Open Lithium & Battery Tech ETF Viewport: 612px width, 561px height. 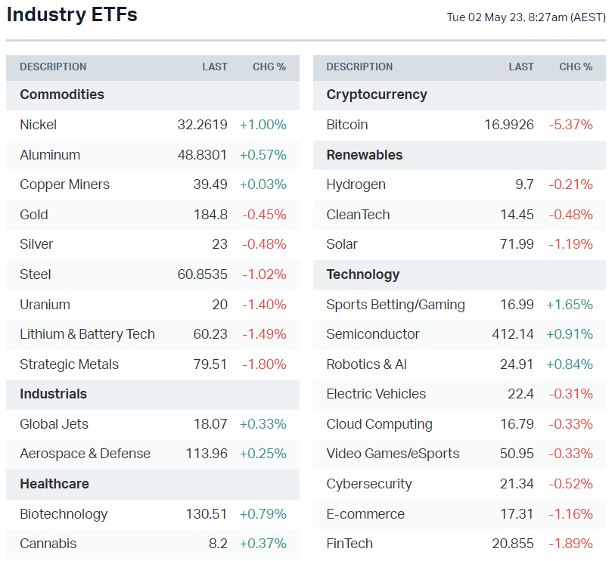(87, 334)
